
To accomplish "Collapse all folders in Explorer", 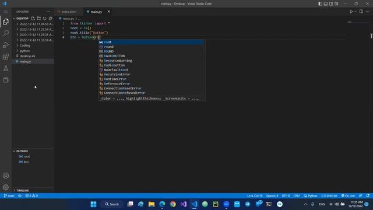I will [x=51, y=18].
